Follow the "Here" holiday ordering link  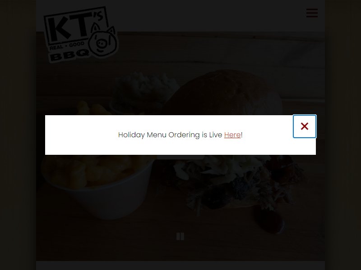(232, 135)
